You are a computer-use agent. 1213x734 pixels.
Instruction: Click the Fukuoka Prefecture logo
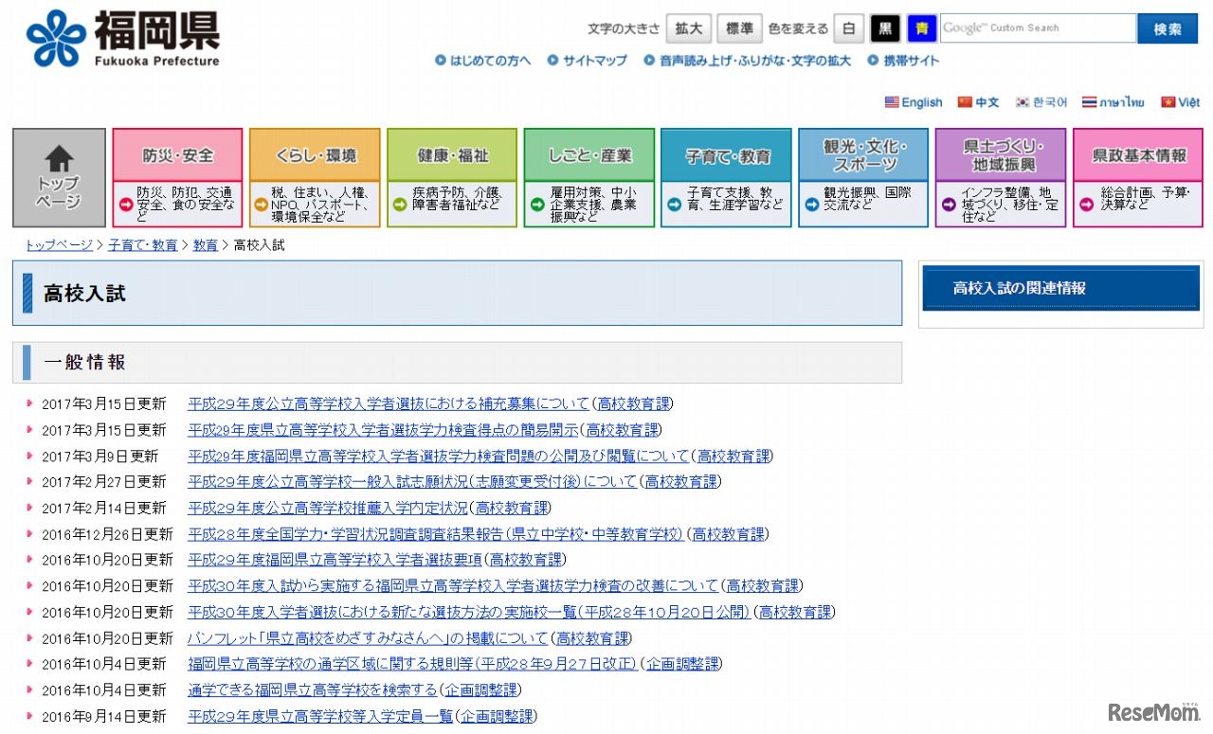122,39
